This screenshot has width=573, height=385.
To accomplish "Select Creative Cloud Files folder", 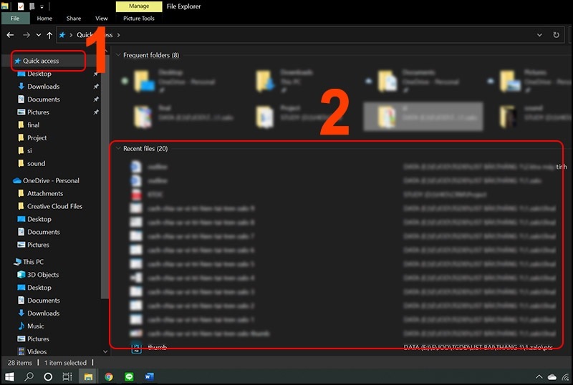I will point(54,206).
